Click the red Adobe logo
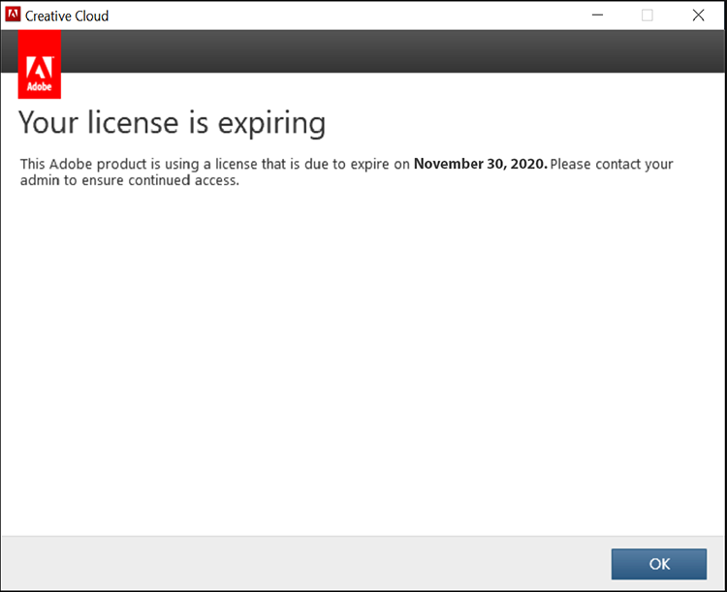 (x=40, y=65)
